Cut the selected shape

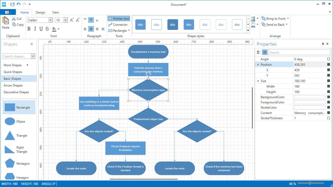[x=17, y=19]
